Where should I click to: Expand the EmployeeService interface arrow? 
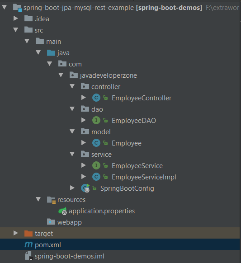[84, 165]
